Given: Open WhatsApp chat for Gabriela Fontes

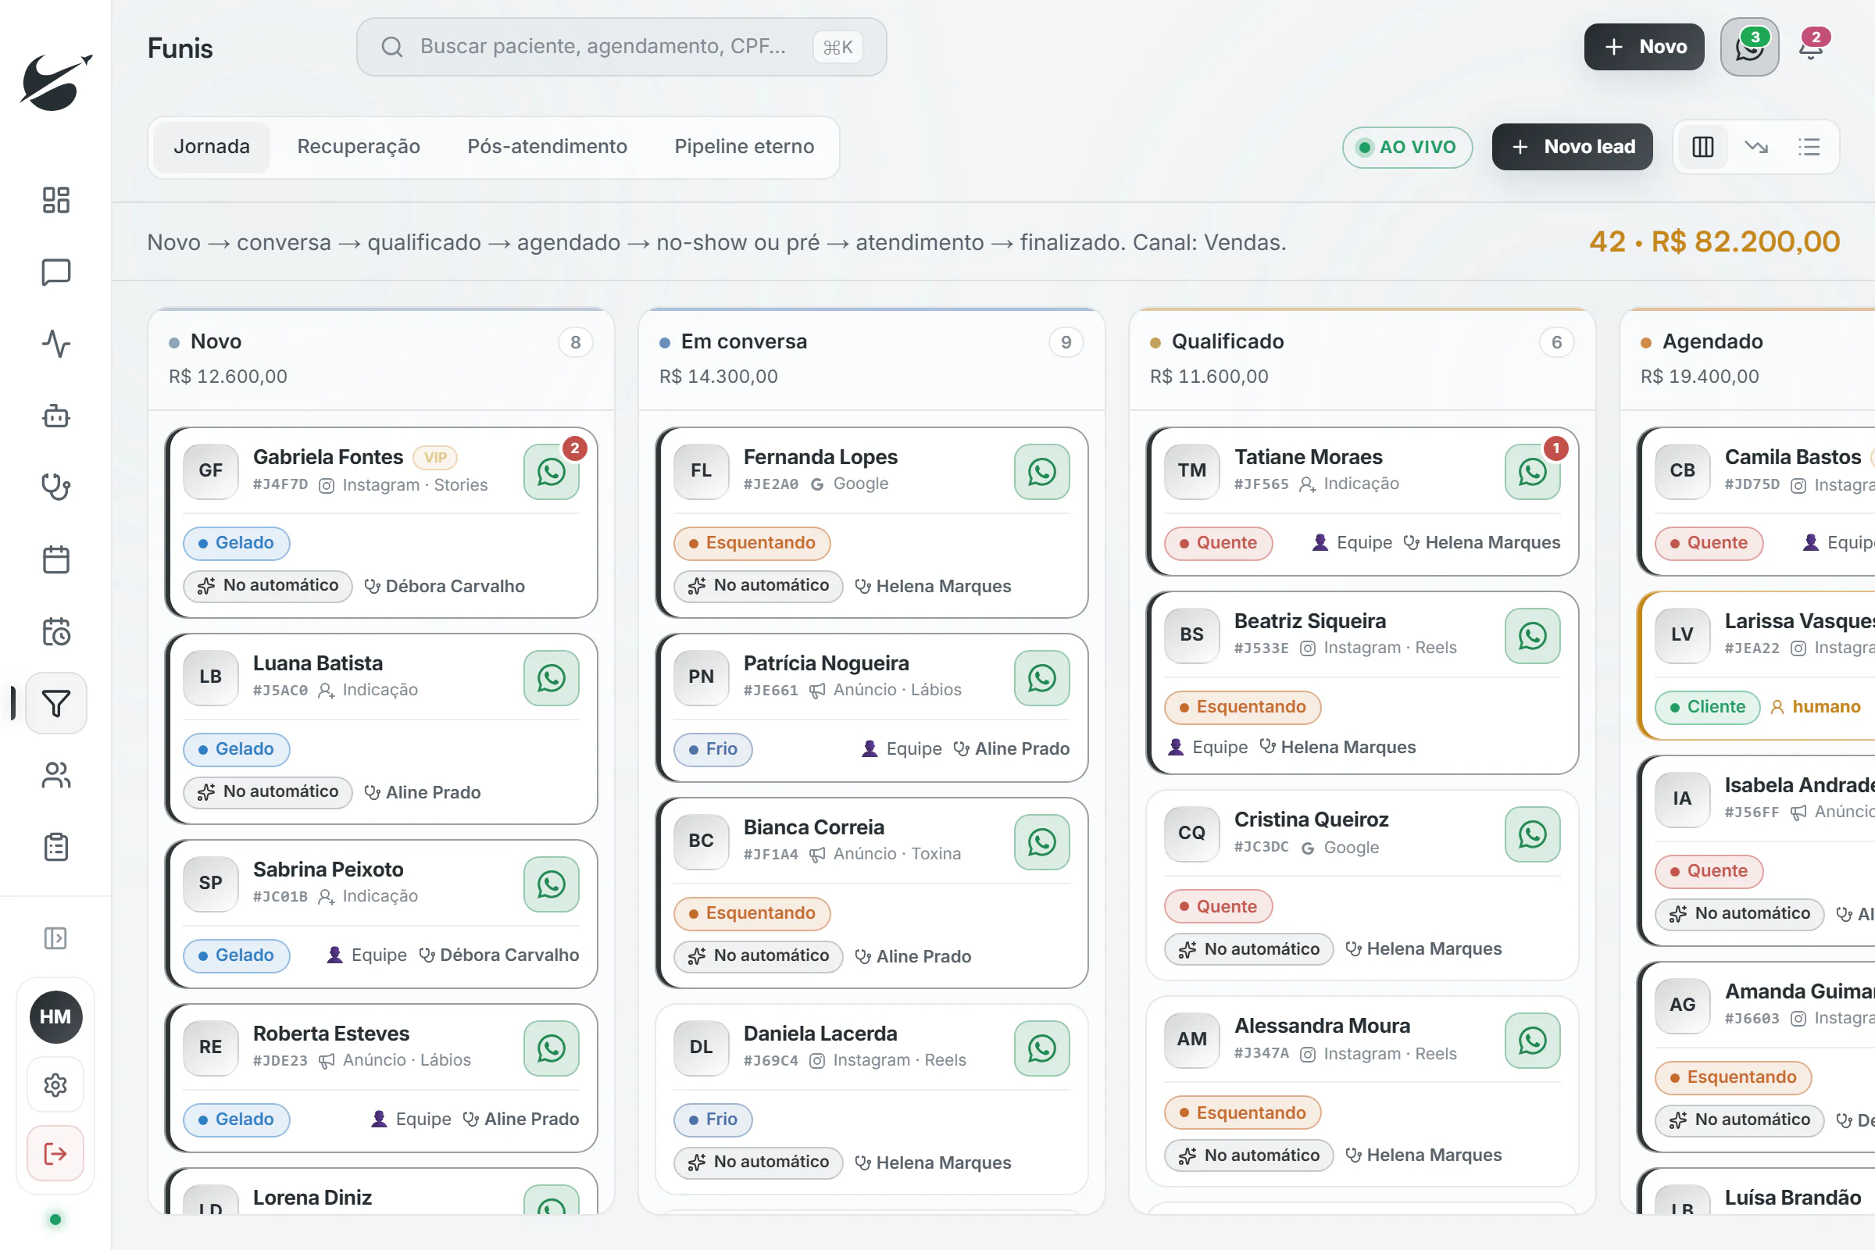Looking at the screenshot, I should [551, 472].
